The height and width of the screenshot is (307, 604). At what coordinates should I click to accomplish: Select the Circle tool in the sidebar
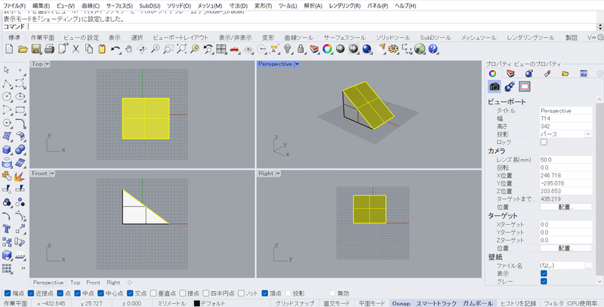pos(7,97)
